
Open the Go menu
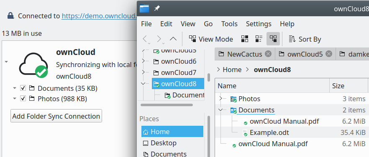point(208,24)
